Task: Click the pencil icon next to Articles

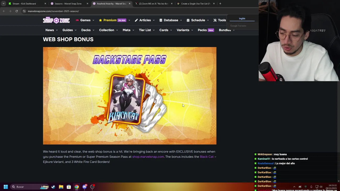Action: point(136,20)
